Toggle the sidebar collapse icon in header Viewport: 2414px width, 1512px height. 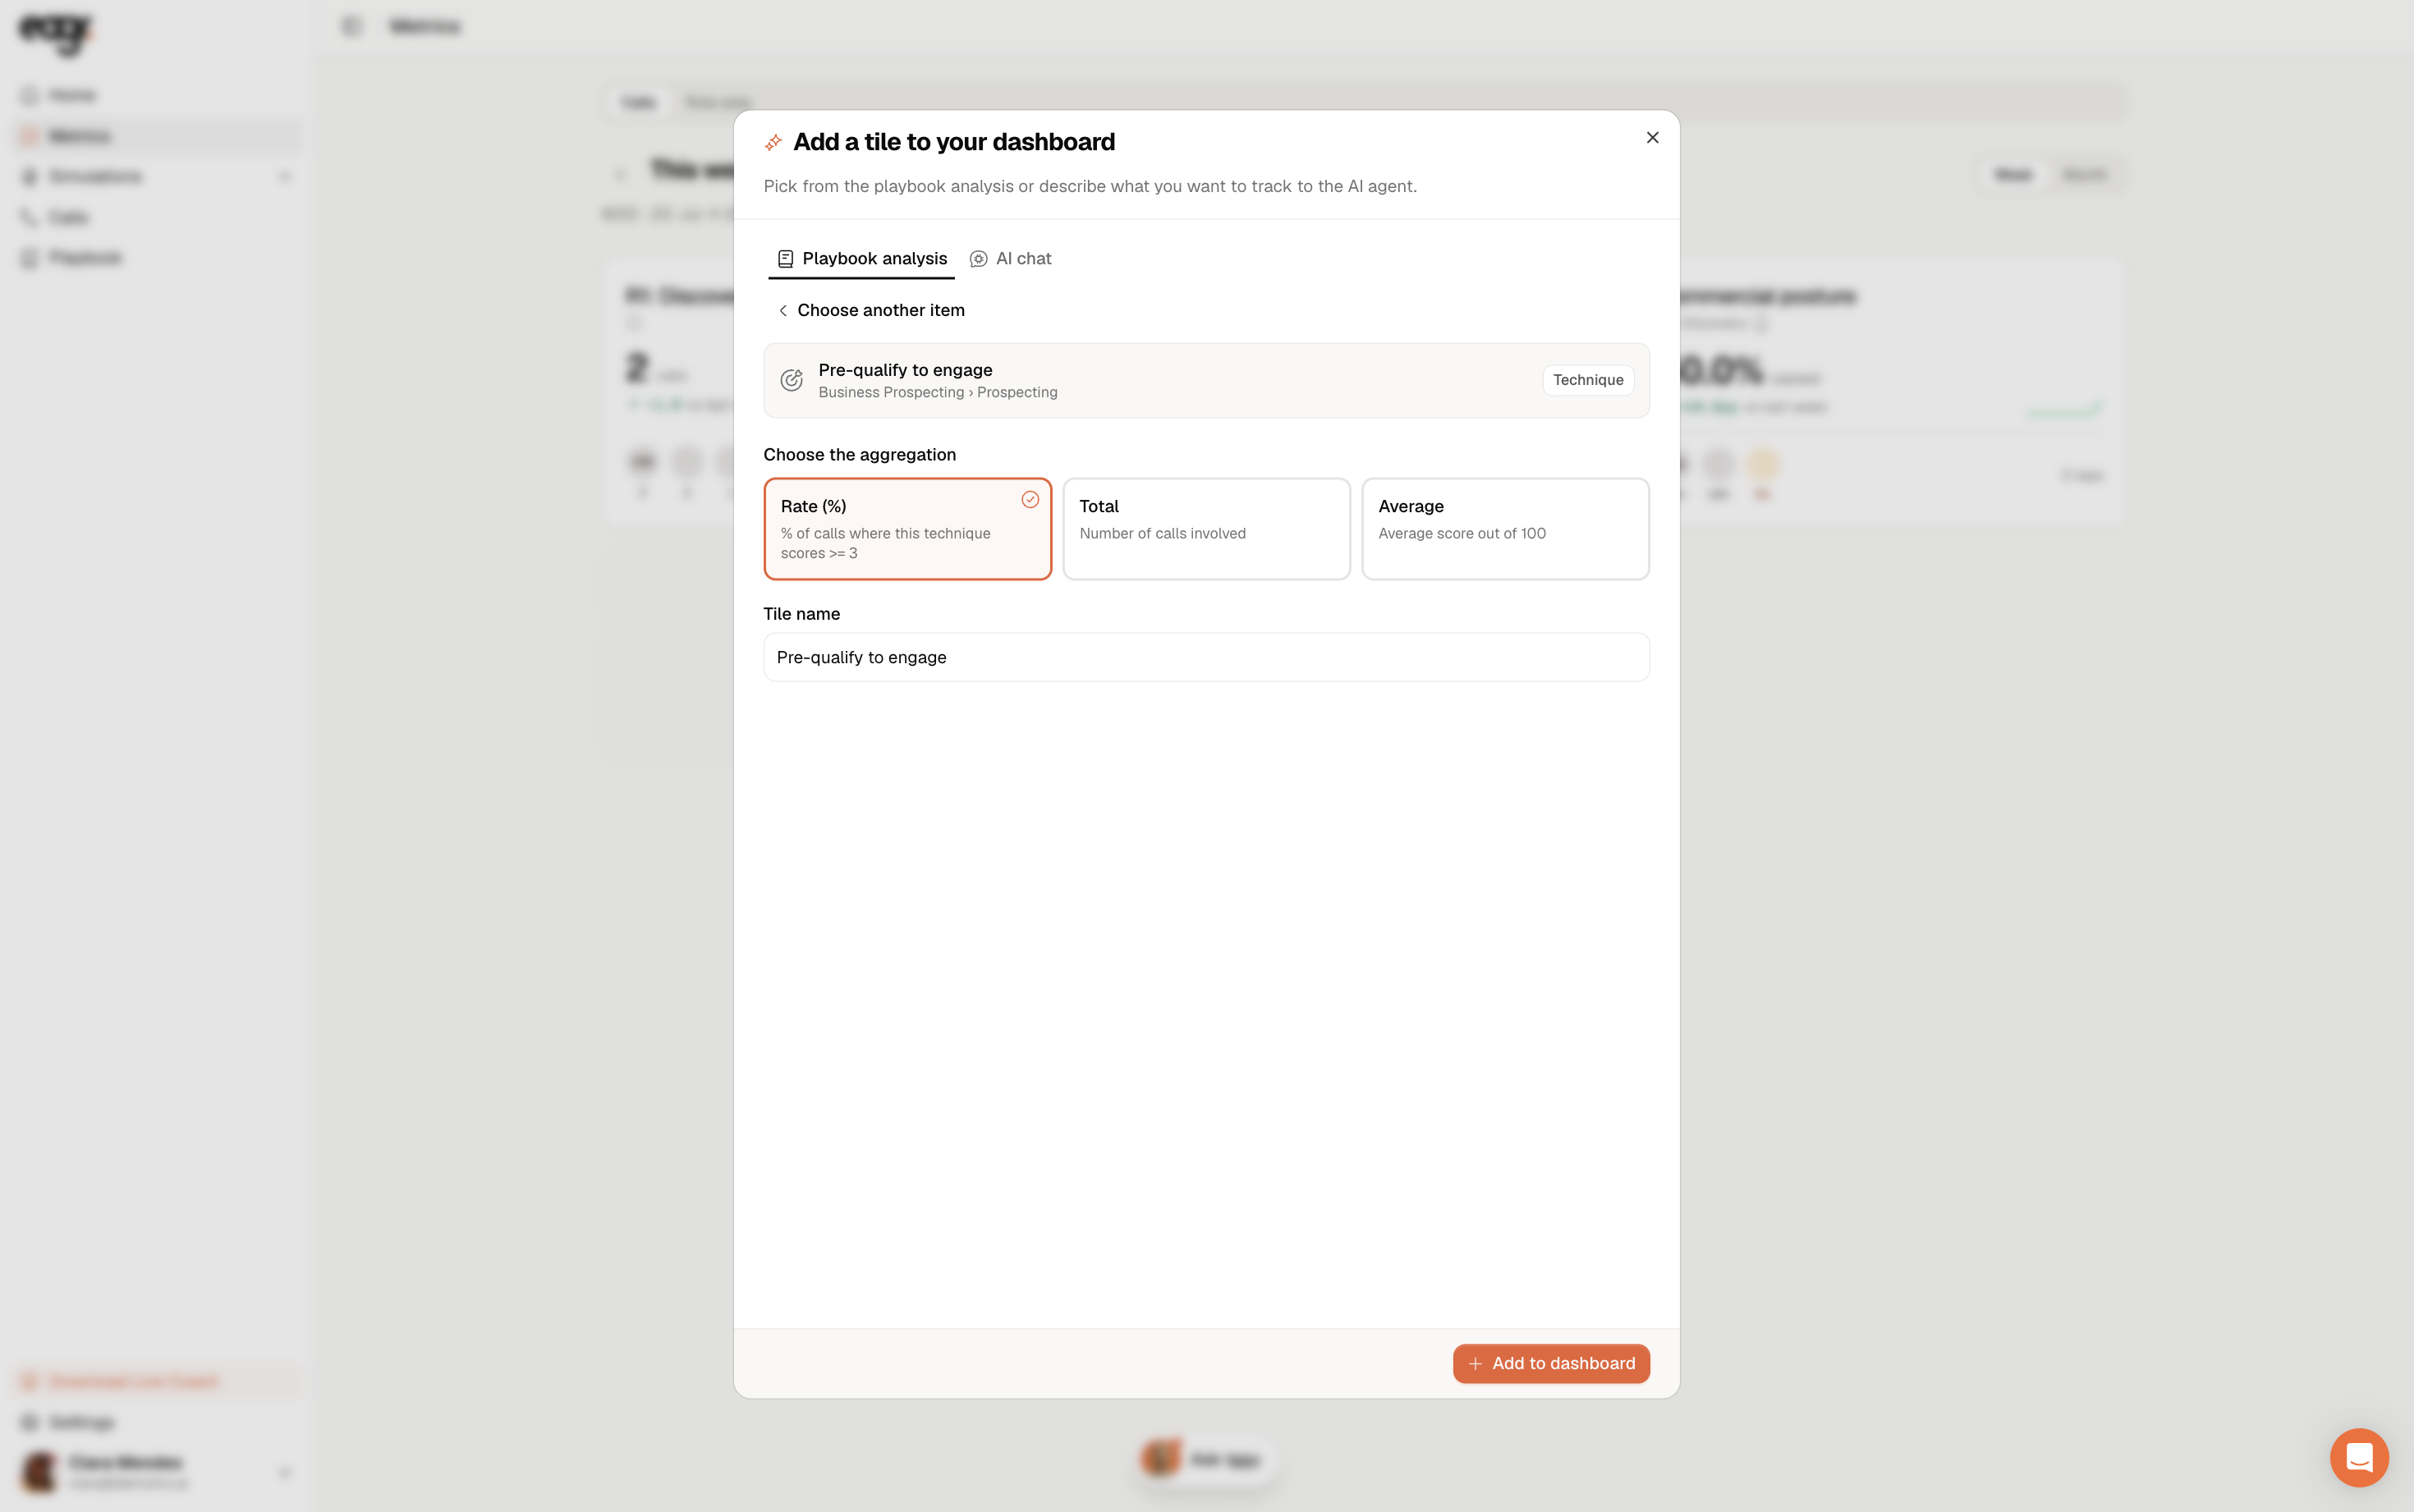(x=351, y=26)
